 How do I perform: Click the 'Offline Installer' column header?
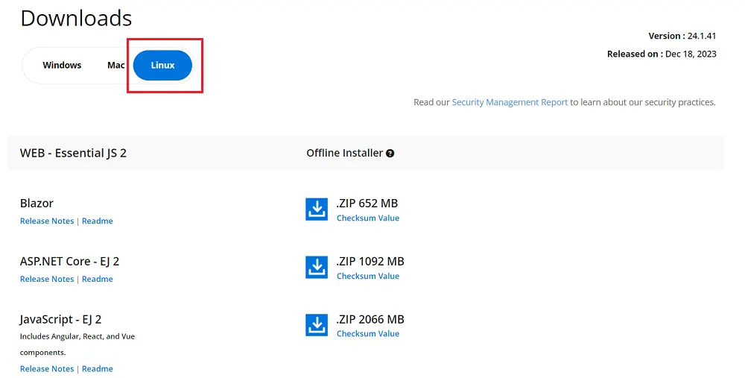click(344, 153)
